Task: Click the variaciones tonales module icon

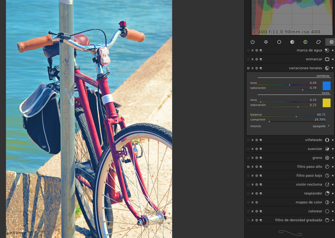Action: coord(327,68)
